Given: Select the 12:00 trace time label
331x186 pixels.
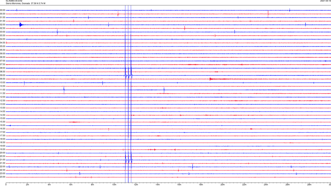Looking at the screenshot, I should click(3, 97).
